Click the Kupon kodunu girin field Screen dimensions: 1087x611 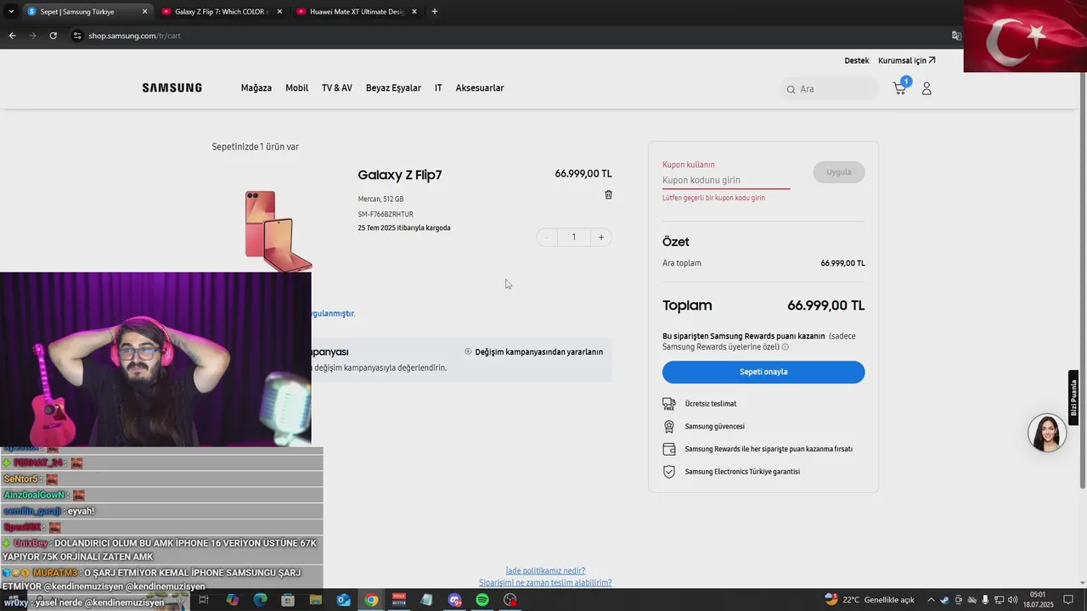click(x=726, y=180)
